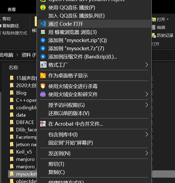This screenshot has height=183, width=175.
Task: Select the manjoro_ folder with underscore
Action: pos(23,167)
